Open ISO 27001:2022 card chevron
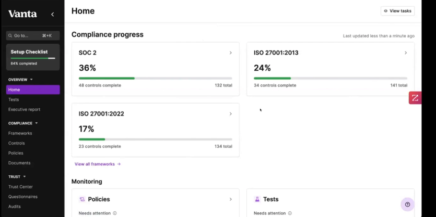The image size is (436, 217). [230, 113]
